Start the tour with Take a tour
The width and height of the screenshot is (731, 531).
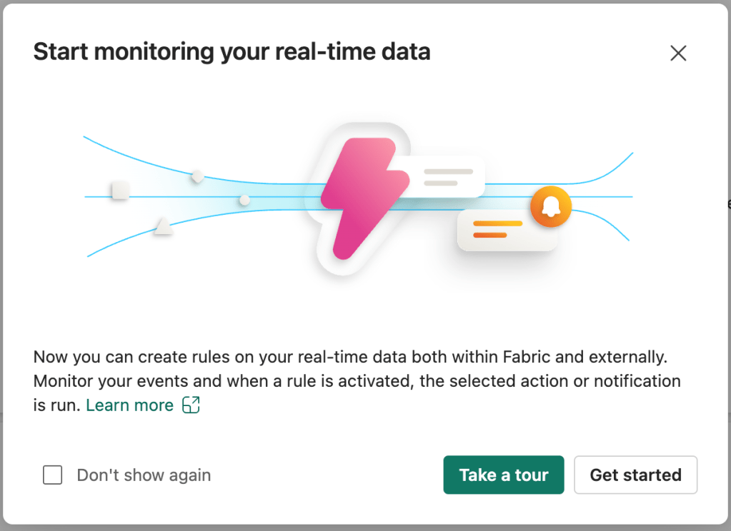point(503,475)
